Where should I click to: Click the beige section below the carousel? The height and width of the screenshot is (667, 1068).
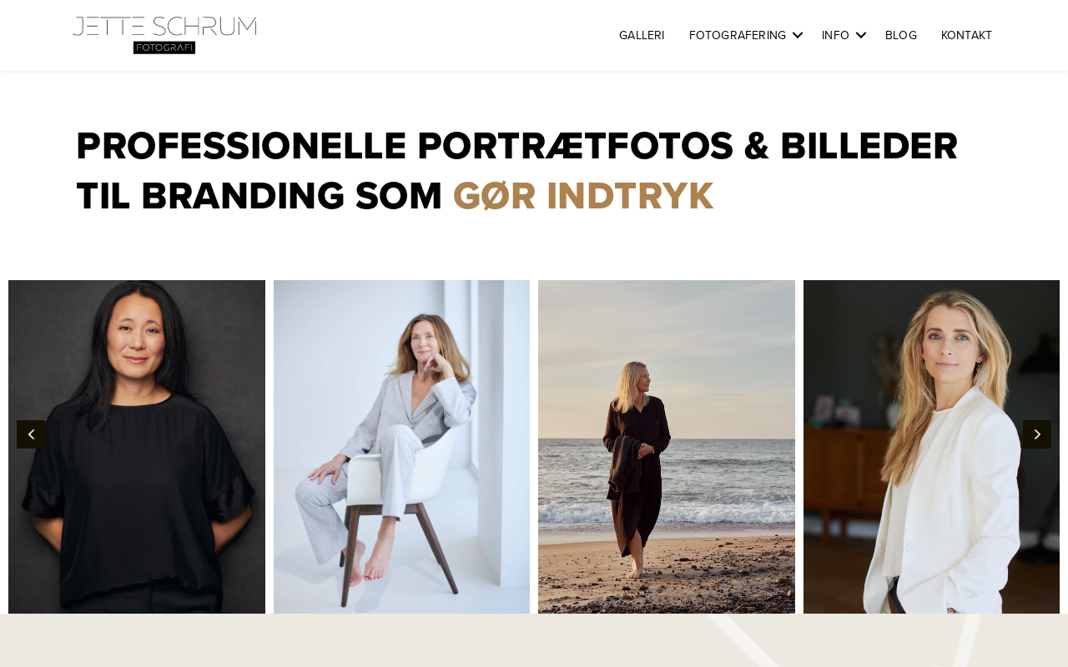[x=534, y=640]
